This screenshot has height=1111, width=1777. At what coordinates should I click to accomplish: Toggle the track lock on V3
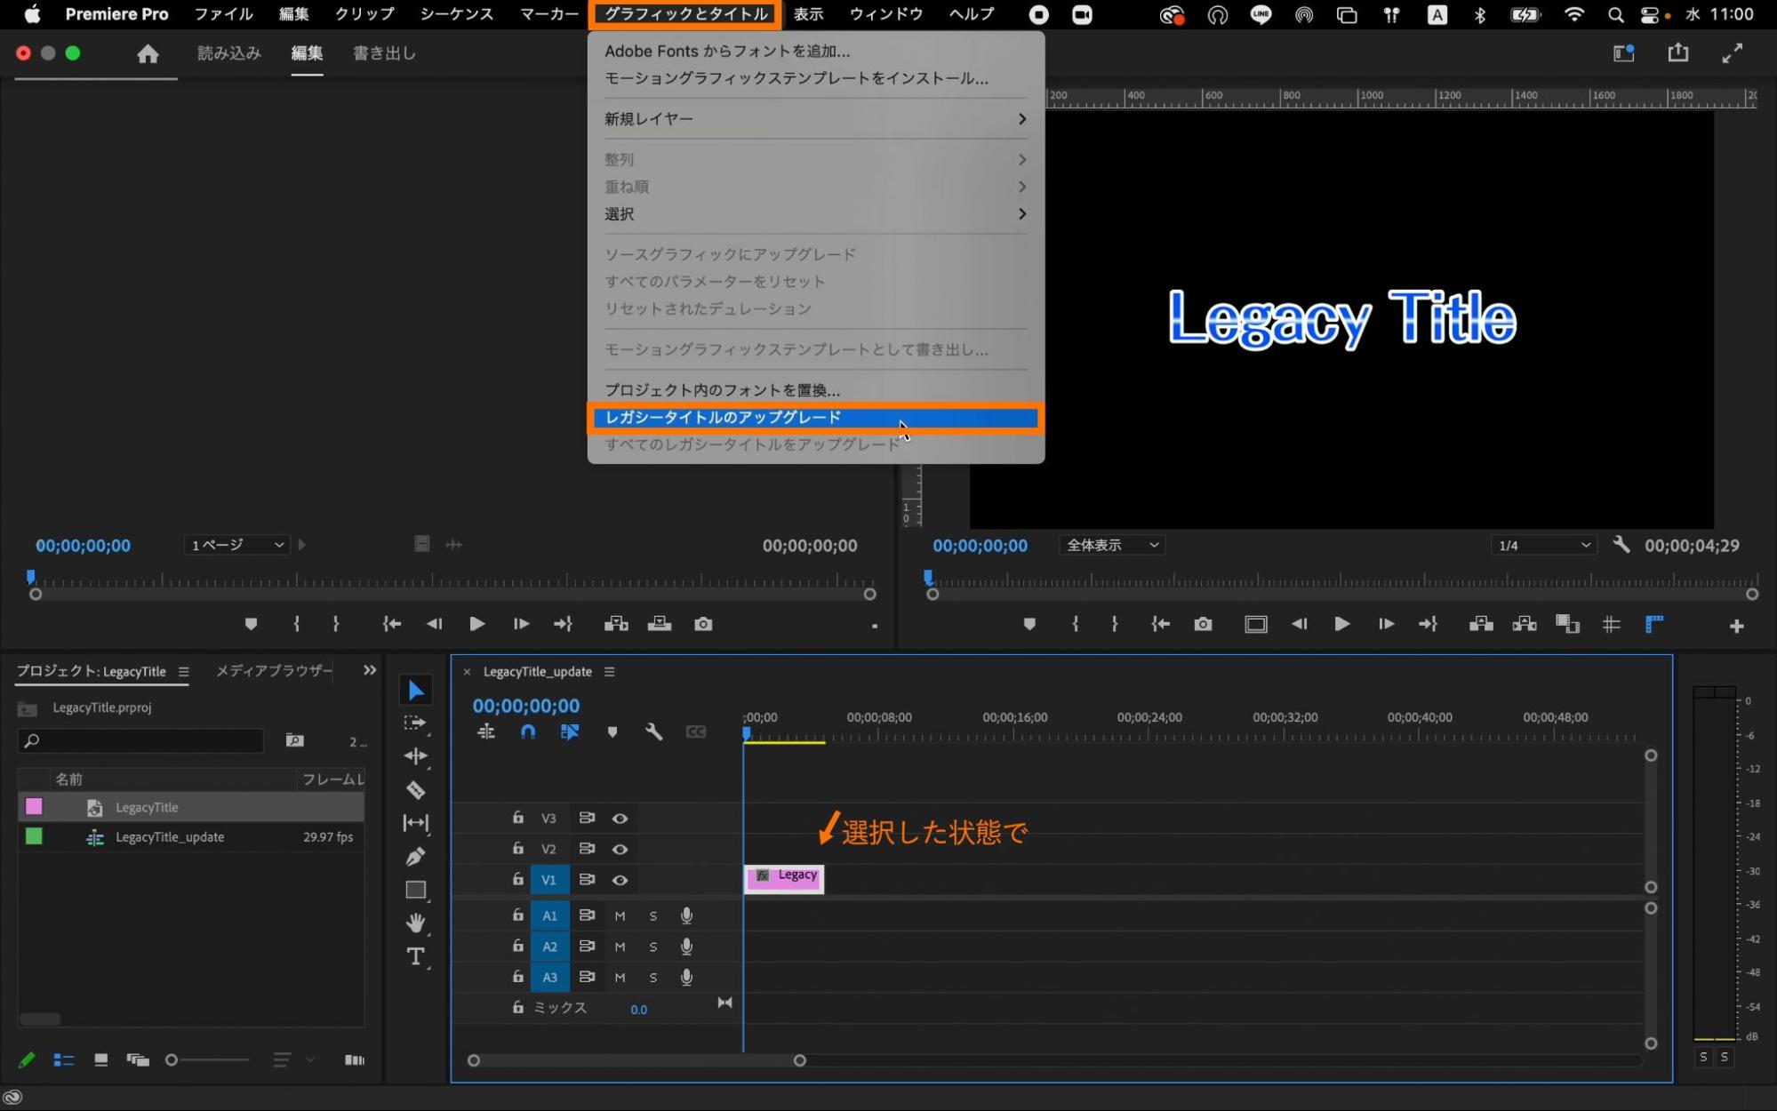coord(517,818)
